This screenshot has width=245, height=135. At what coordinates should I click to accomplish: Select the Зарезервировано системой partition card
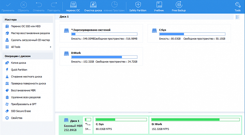tap(101, 33)
